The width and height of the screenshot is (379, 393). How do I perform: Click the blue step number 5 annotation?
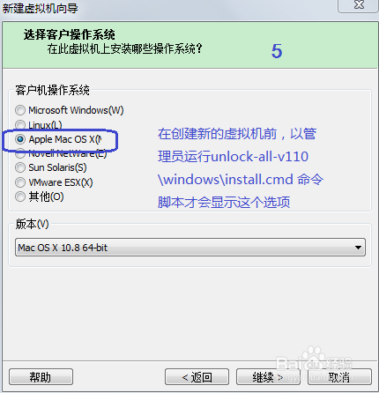pyautogui.click(x=277, y=51)
